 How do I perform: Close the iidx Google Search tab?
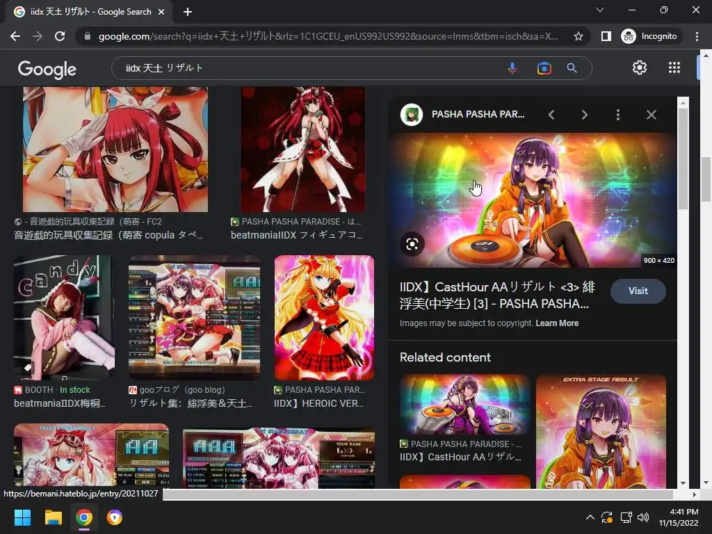[x=161, y=12]
